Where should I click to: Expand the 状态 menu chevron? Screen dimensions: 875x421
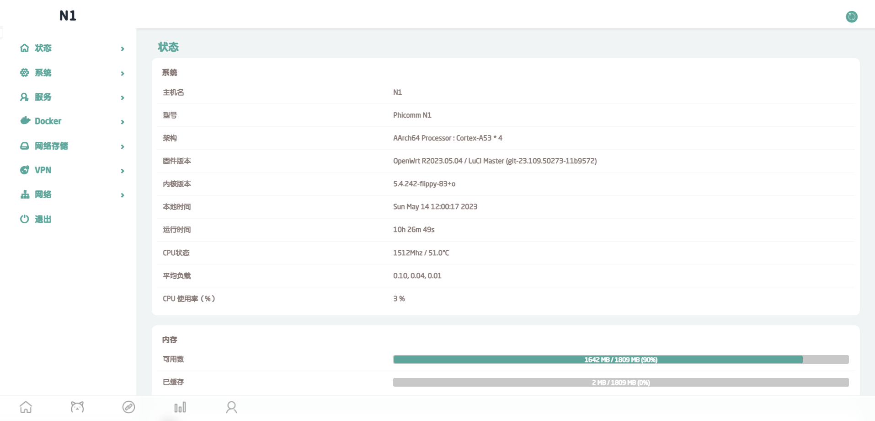pyautogui.click(x=122, y=48)
